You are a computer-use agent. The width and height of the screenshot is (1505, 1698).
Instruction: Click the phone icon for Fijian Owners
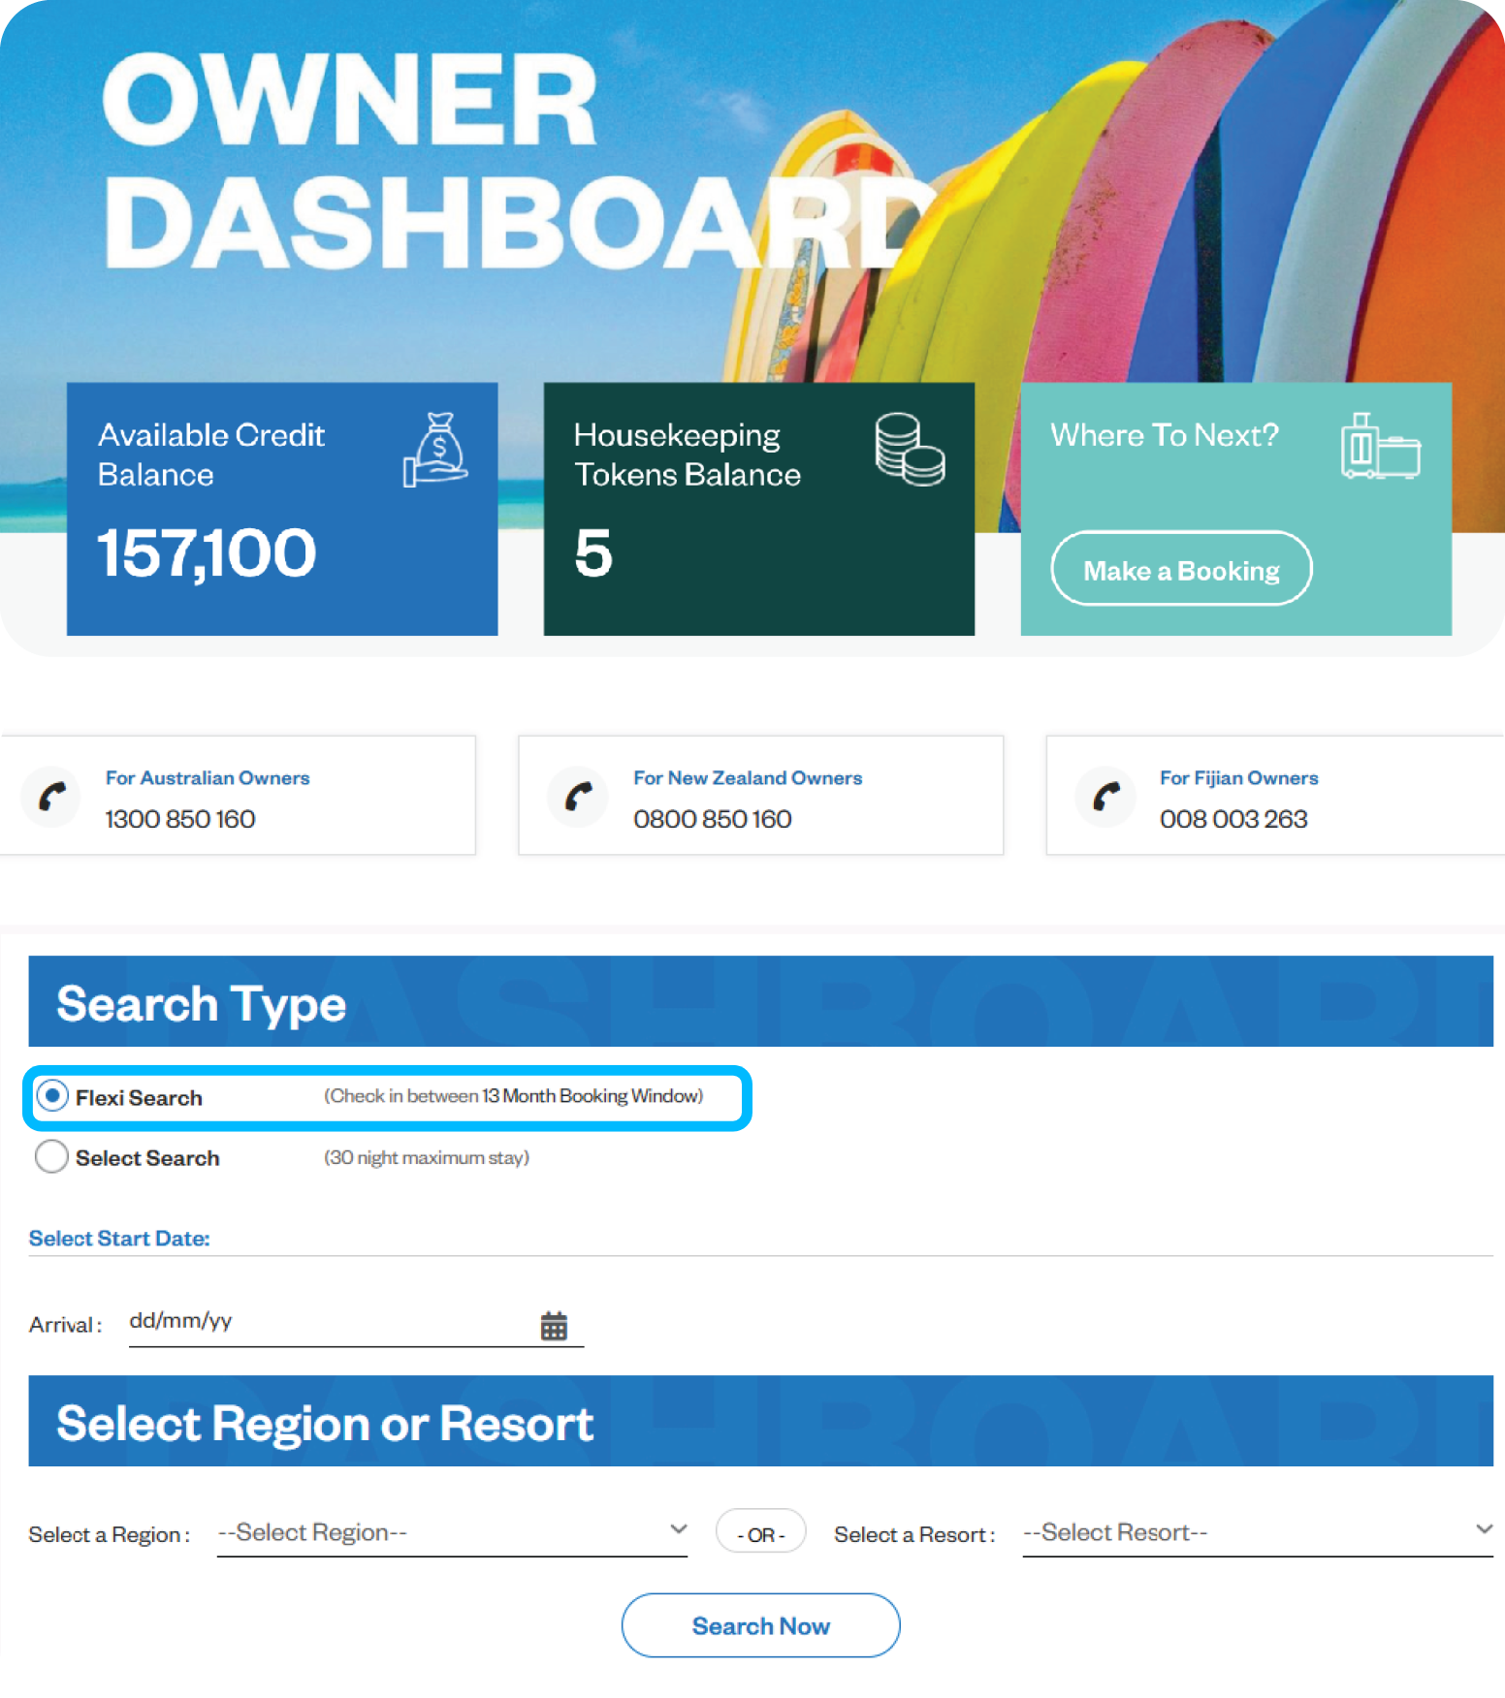click(1105, 797)
